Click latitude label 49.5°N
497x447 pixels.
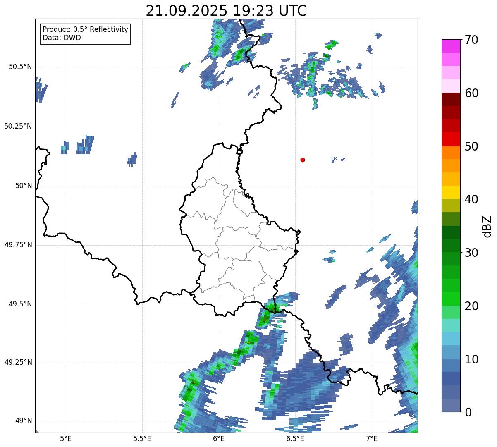coord(20,304)
